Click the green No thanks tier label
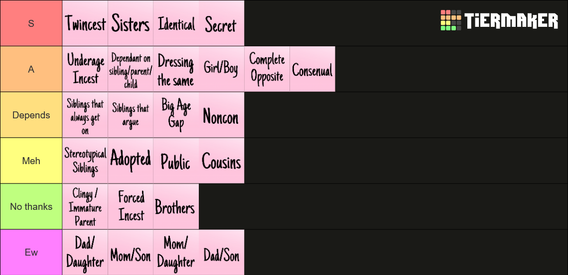The width and height of the screenshot is (568, 275). click(x=31, y=206)
